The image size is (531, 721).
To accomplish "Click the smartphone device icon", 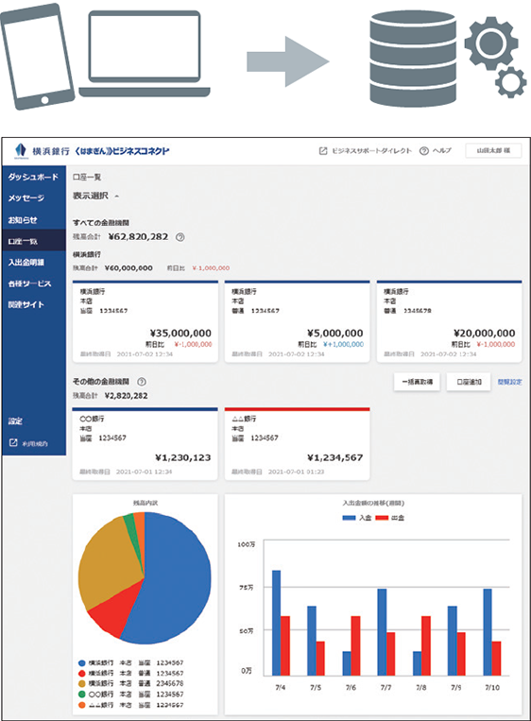I will (37, 57).
